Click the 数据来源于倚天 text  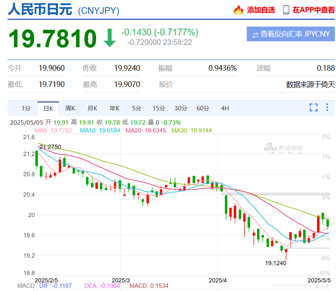coord(310,85)
